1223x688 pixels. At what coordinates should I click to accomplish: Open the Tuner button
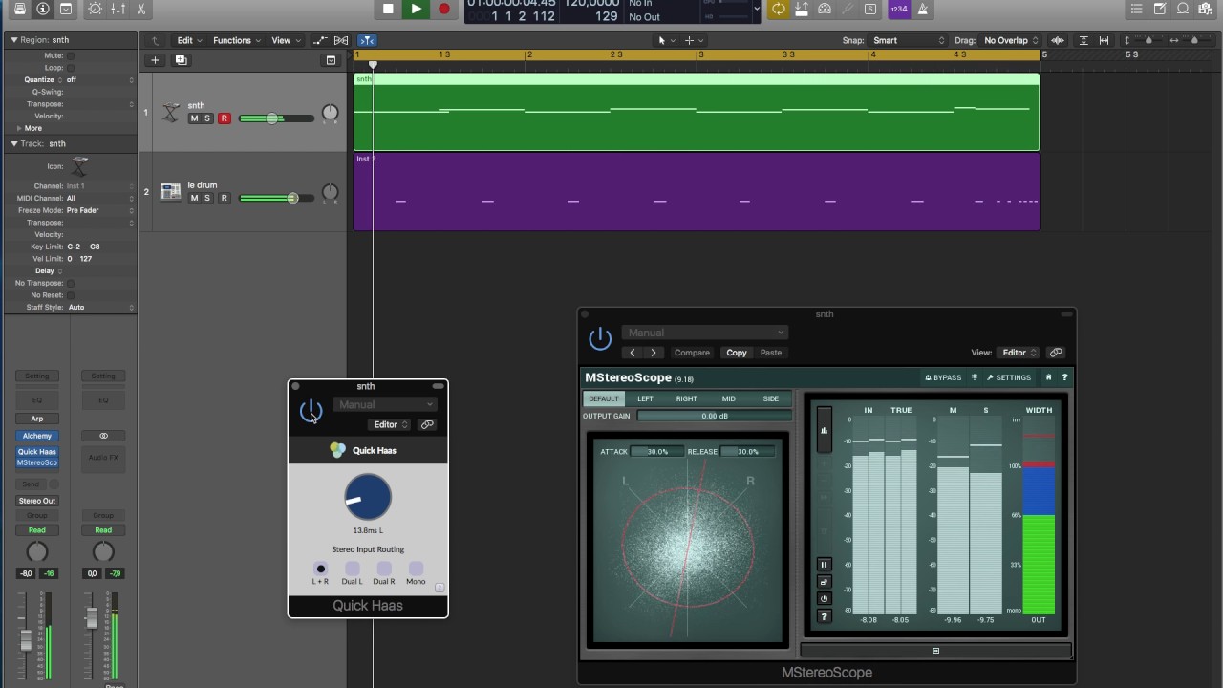[848, 9]
